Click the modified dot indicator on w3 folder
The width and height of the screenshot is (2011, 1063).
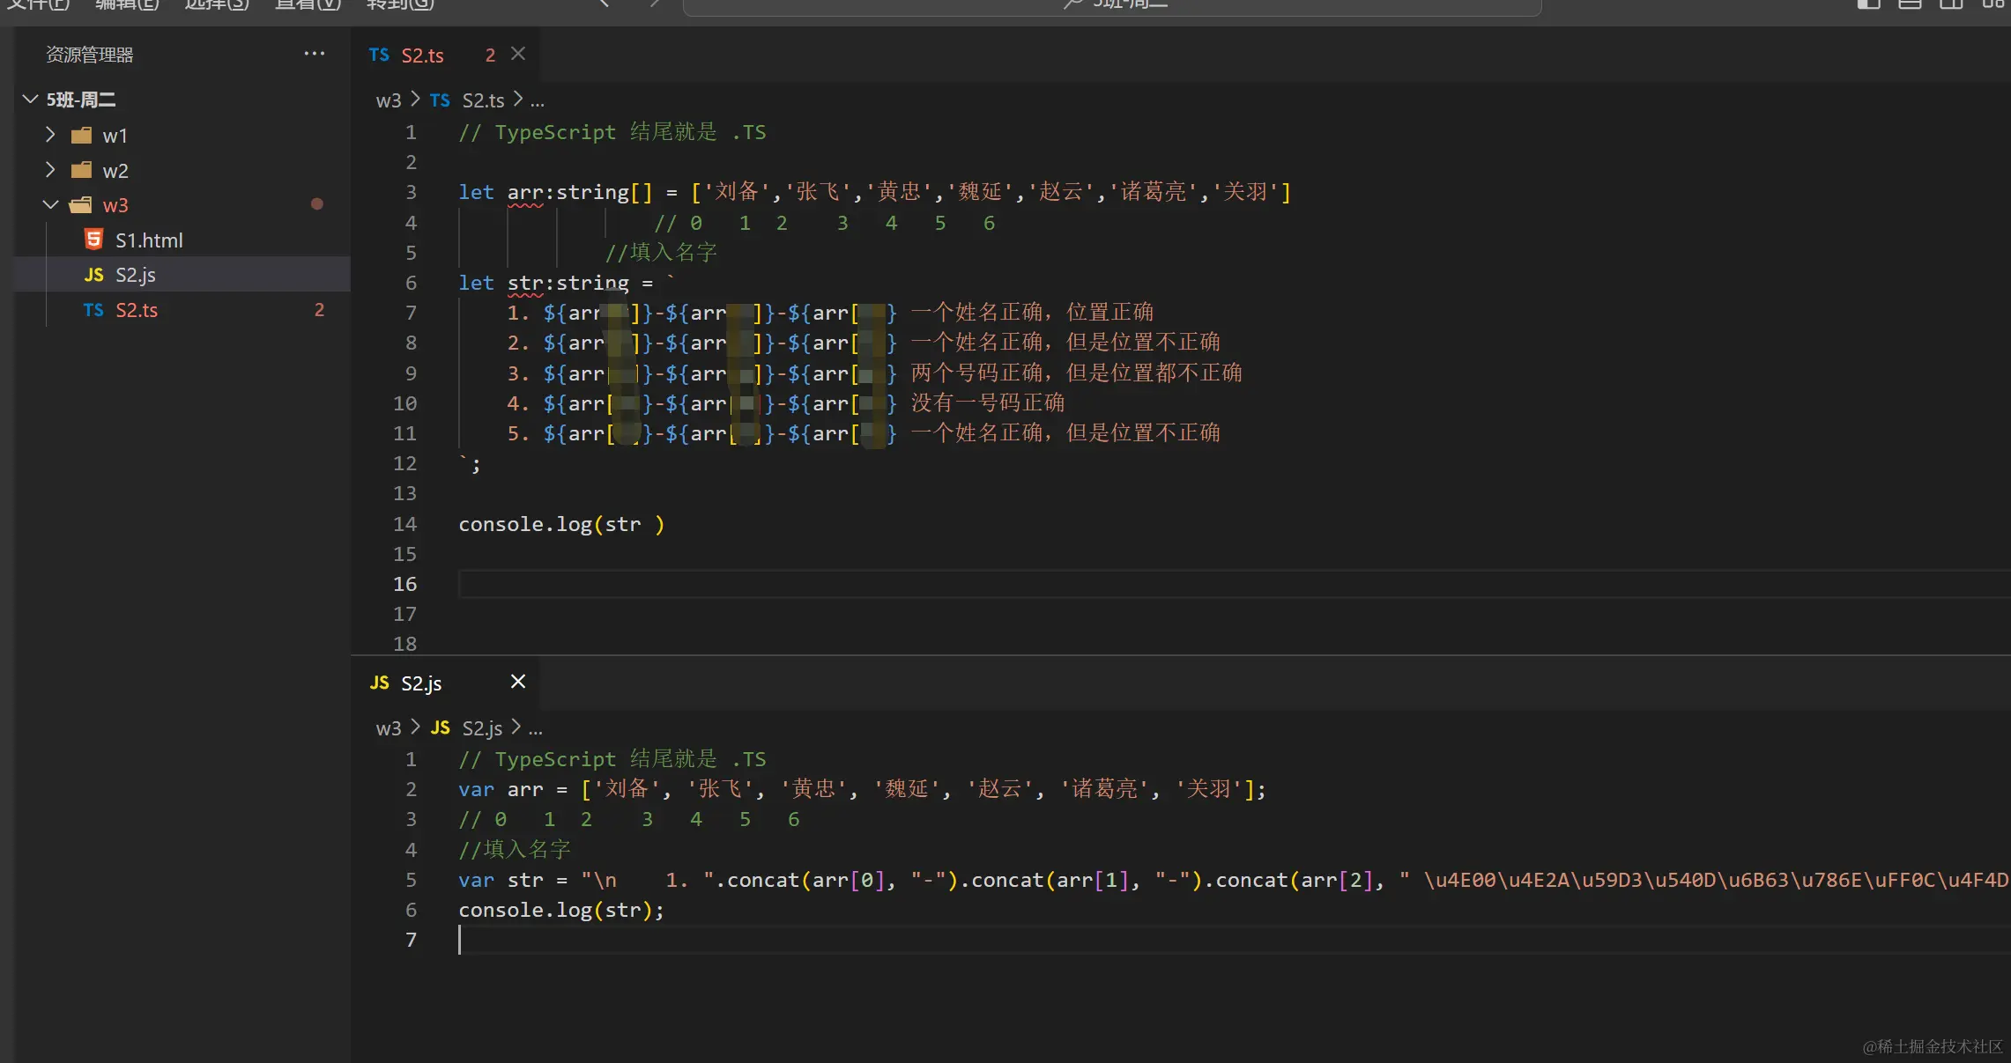pos(317,204)
